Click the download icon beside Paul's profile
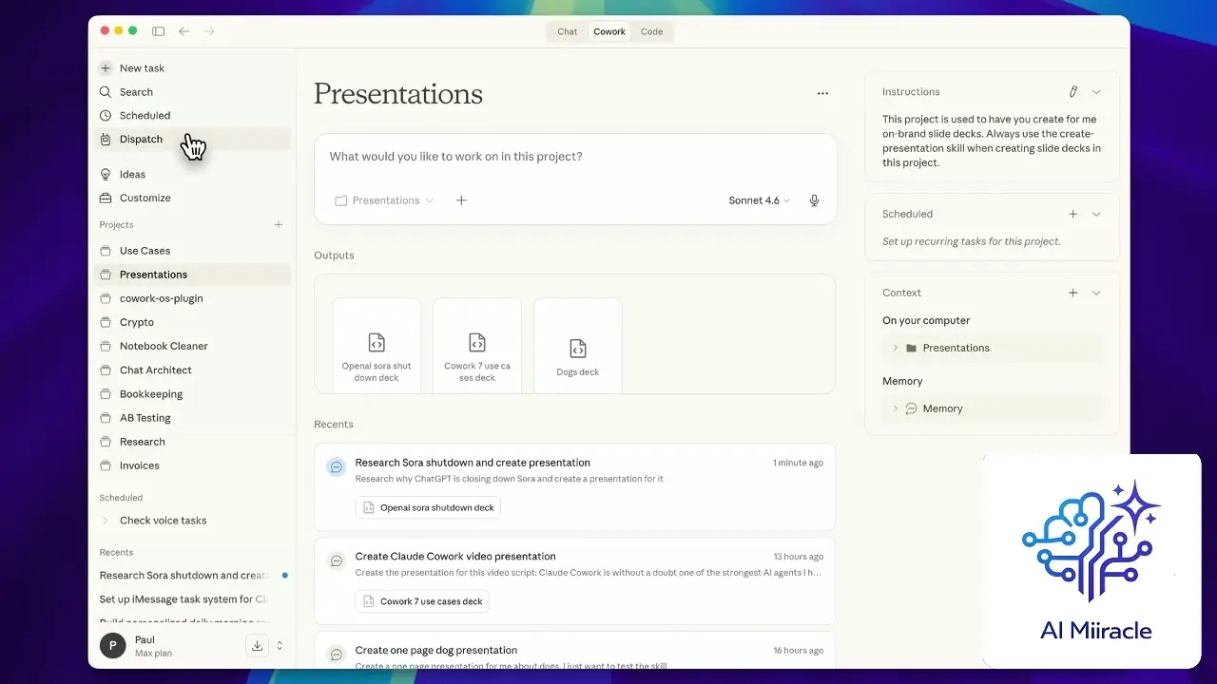Image resolution: width=1217 pixels, height=684 pixels. [x=257, y=645]
